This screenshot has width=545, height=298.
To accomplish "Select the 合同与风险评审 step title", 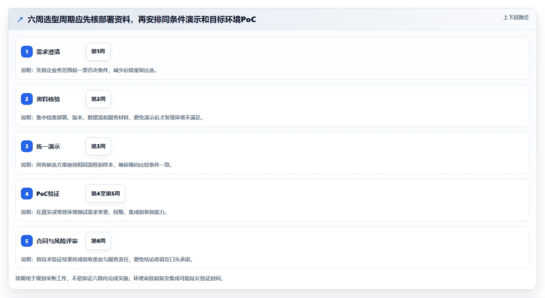I will tap(57, 241).
